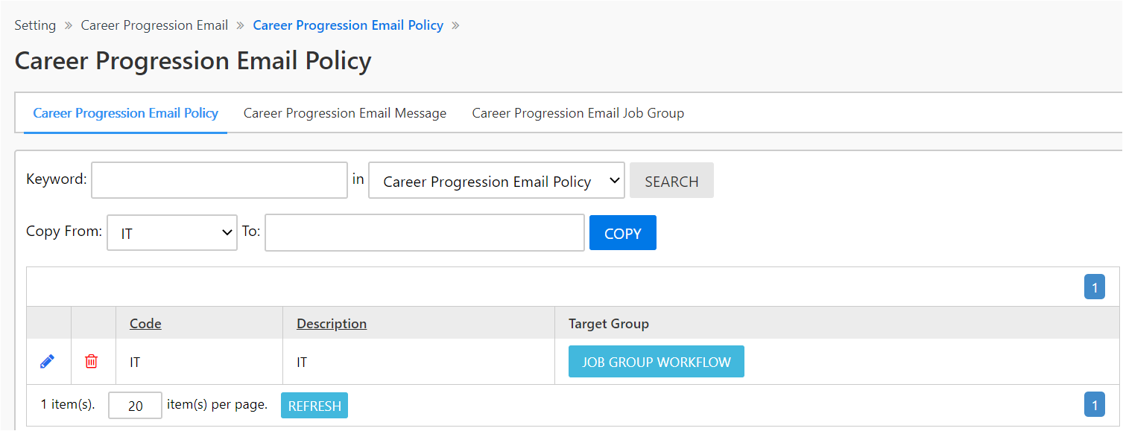The height and width of the screenshot is (431, 1123).
Task: Click page 1 button below table
Action: (1094, 405)
